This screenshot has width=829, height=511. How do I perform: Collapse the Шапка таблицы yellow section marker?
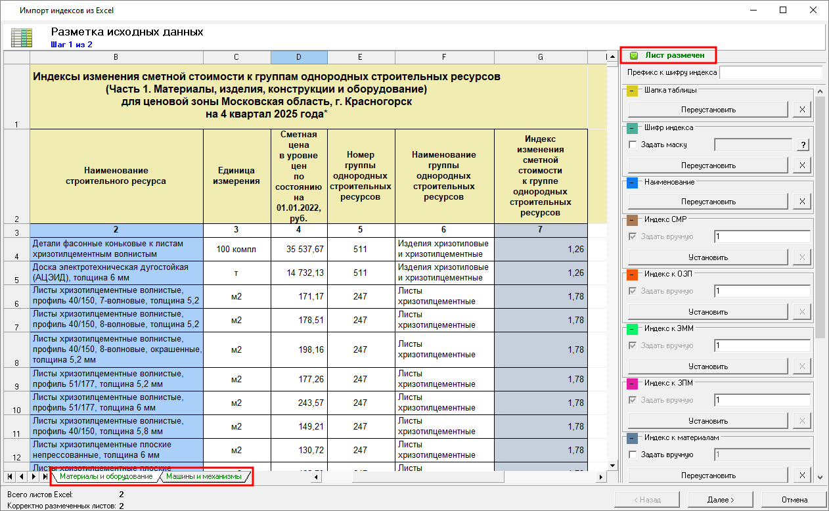coord(633,91)
